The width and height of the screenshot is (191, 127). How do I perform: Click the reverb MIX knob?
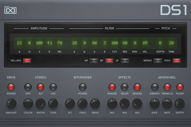click(x=137, y=103)
